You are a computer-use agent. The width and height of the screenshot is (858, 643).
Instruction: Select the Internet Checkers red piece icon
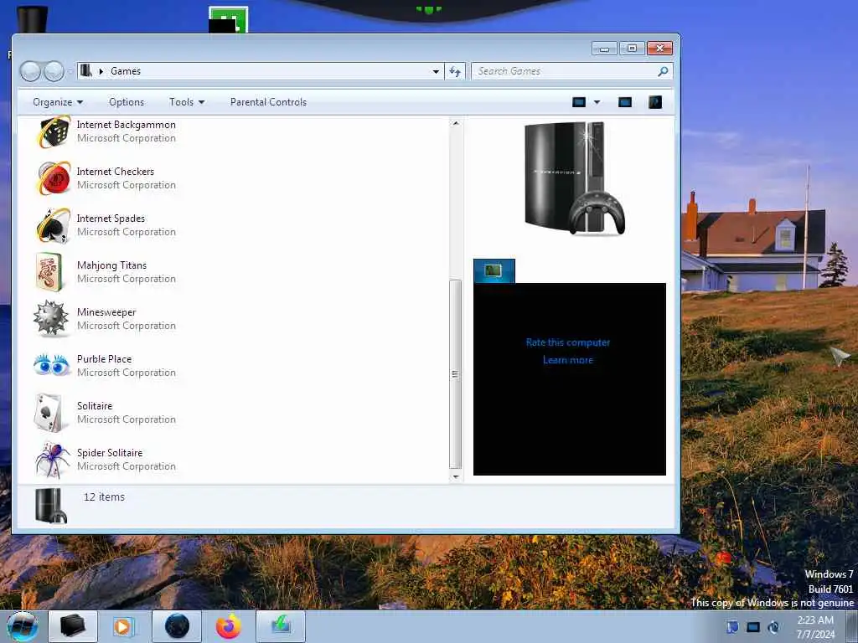click(x=53, y=178)
